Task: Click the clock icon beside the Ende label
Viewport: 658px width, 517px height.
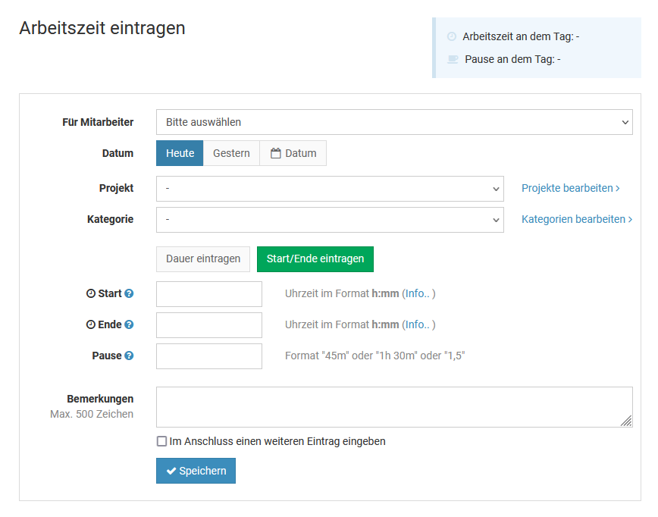Action: point(91,325)
